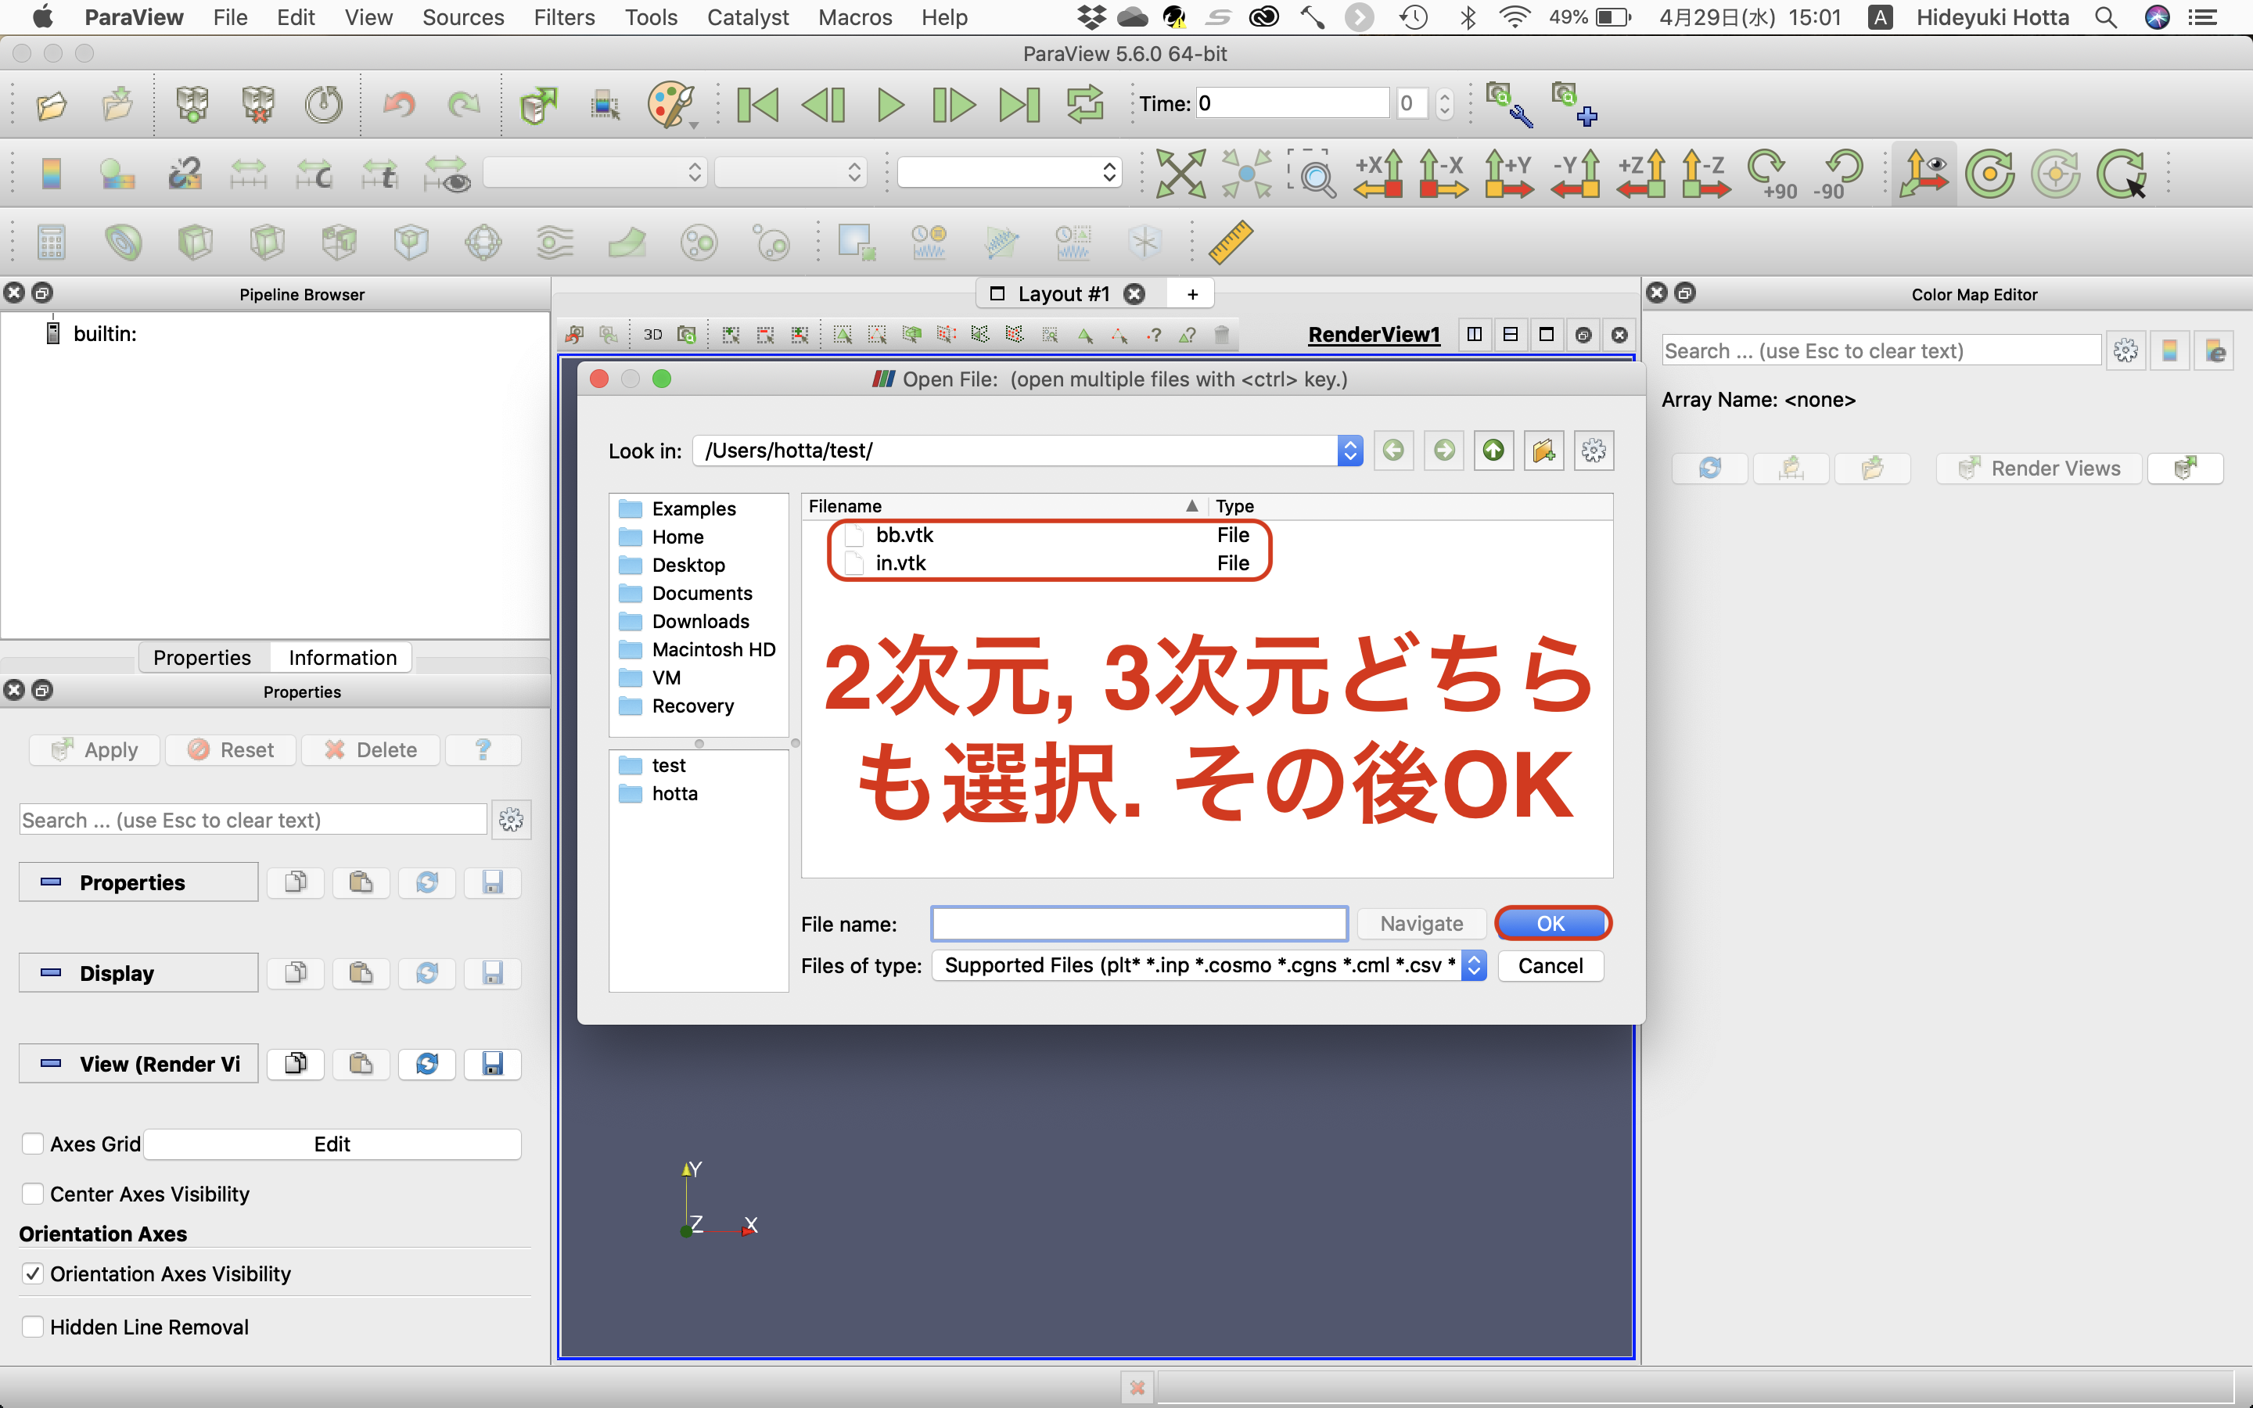Screen dimensions: 2253x1408
Task: Collapse the Properties section header
Action: coord(138,882)
